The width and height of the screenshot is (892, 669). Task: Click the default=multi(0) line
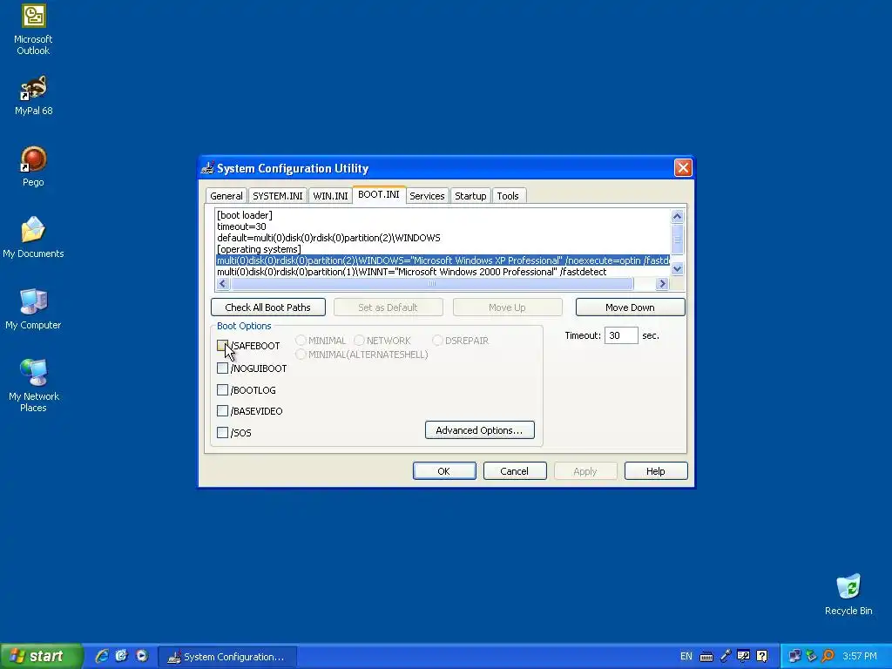click(x=328, y=238)
